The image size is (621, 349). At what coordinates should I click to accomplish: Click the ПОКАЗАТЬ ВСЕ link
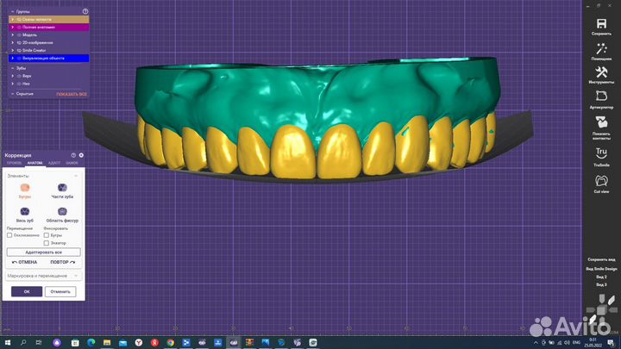72,93
